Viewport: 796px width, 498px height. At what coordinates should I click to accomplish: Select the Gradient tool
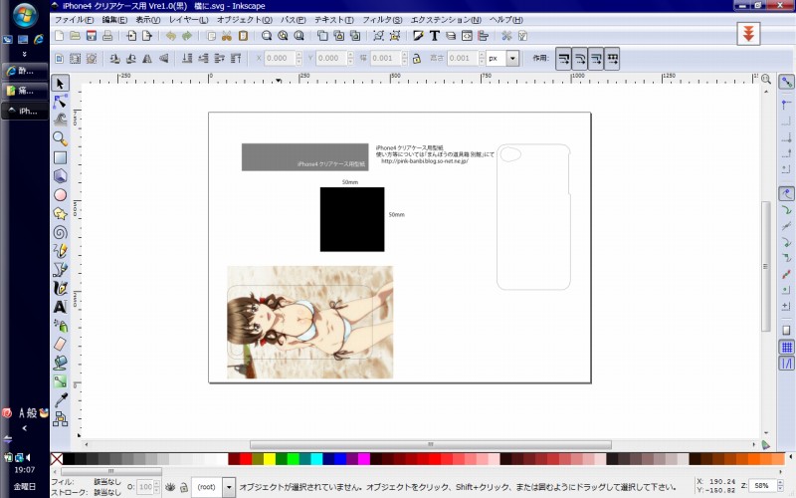(60, 381)
